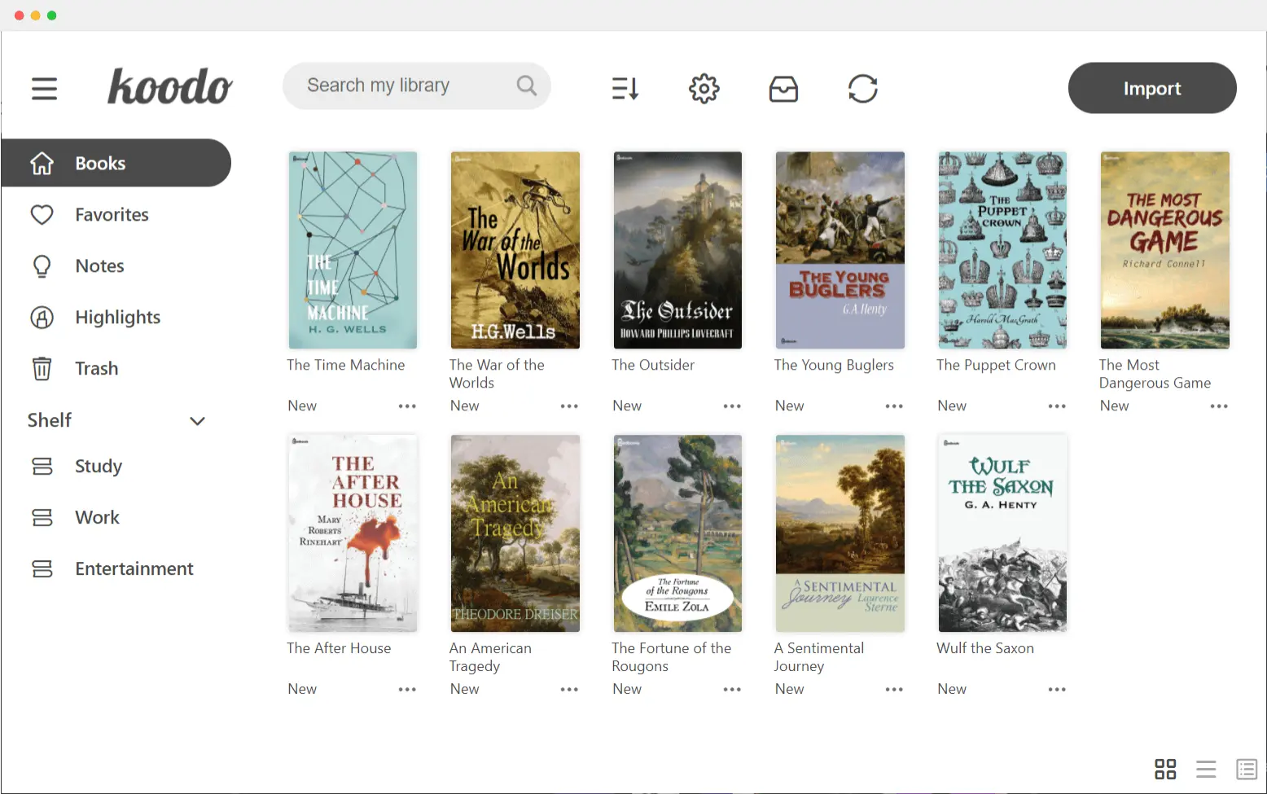Click 'The Young Buglers' title text
Screen dimensions: 1267x794
[x=834, y=365]
